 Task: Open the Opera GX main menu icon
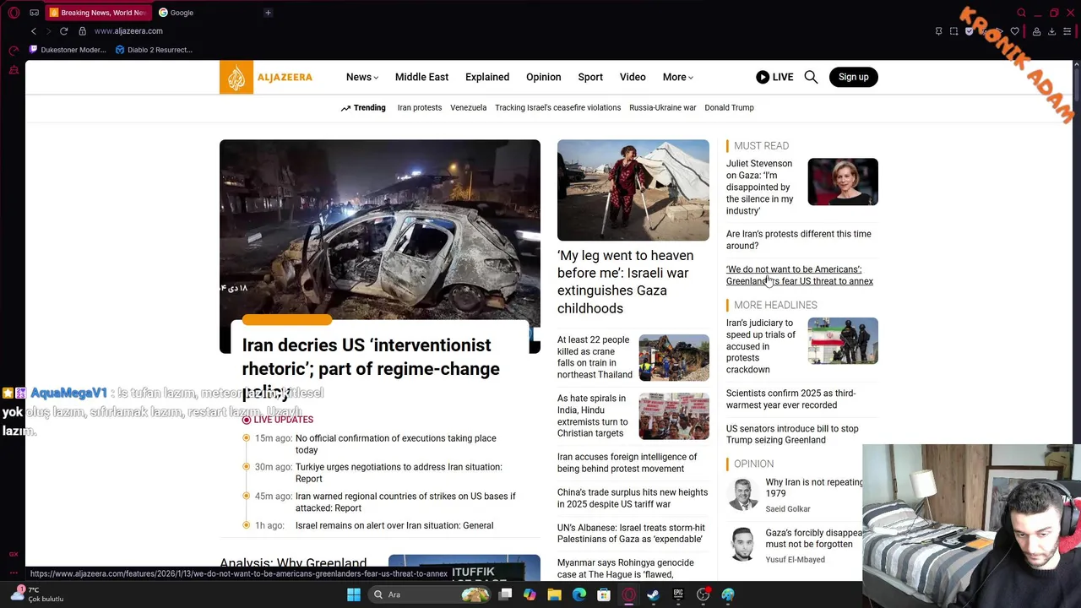click(x=14, y=13)
